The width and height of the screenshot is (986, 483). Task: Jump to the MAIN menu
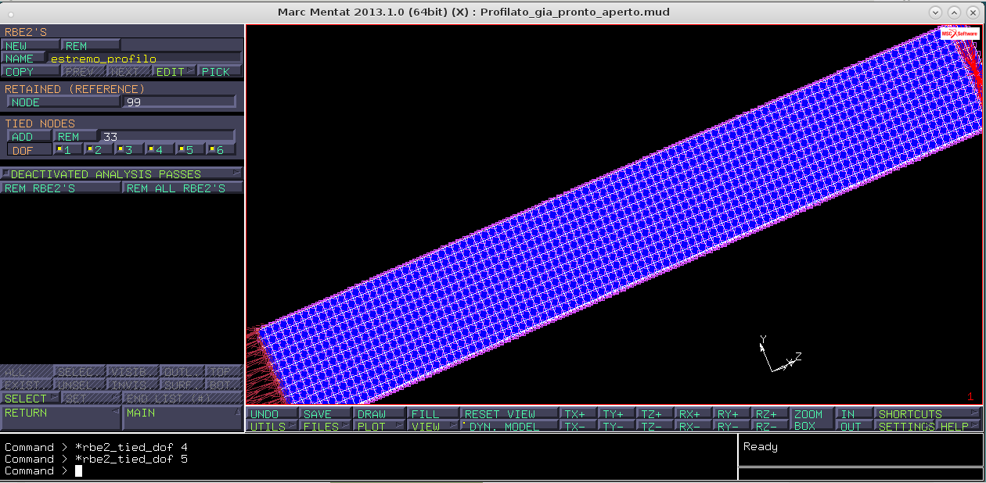183,418
